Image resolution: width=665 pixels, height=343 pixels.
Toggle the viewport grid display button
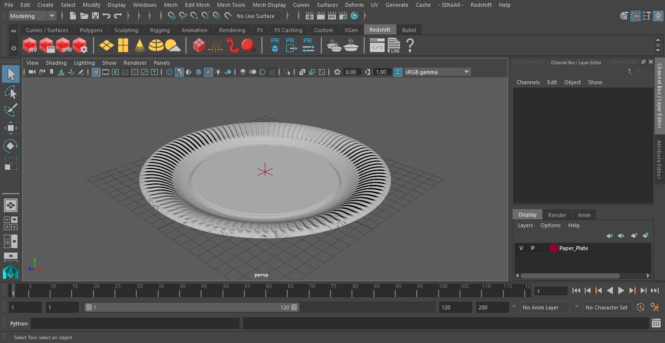coord(96,72)
